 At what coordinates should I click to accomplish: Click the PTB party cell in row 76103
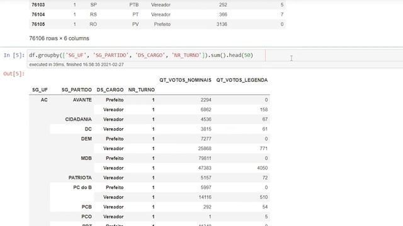[x=134, y=5]
